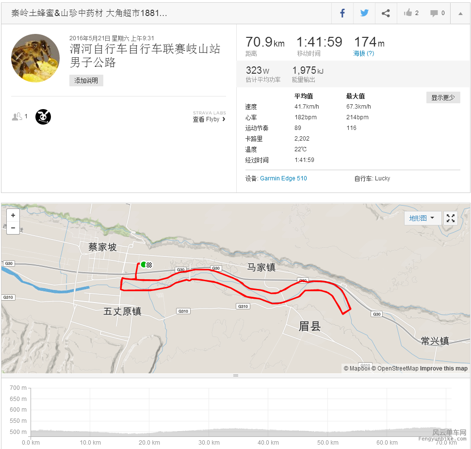Enter fullscreen map view
This screenshot has height=449, width=471.
click(450, 218)
